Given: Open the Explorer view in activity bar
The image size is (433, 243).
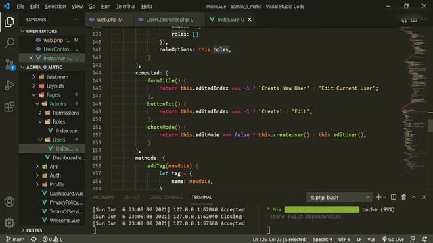Looking at the screenshot, I should click(9, 22).
